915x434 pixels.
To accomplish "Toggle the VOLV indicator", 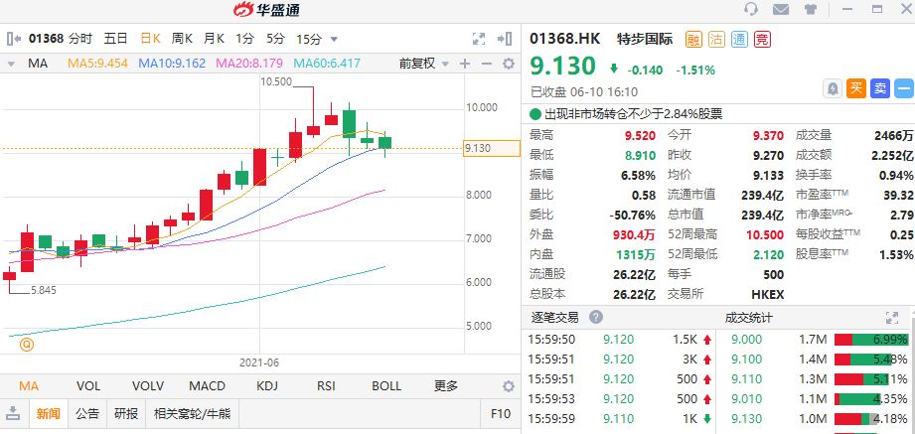I will 148,386.
